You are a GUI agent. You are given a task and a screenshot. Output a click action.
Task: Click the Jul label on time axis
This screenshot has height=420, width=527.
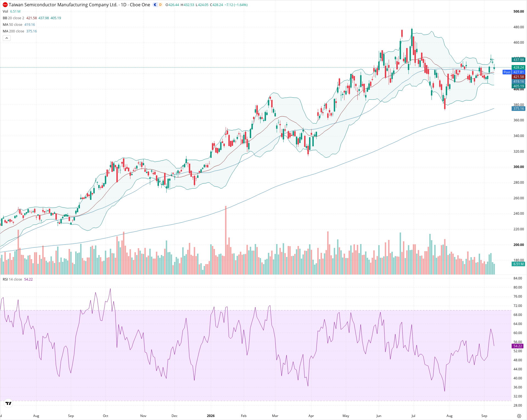[x=413, y=416]
